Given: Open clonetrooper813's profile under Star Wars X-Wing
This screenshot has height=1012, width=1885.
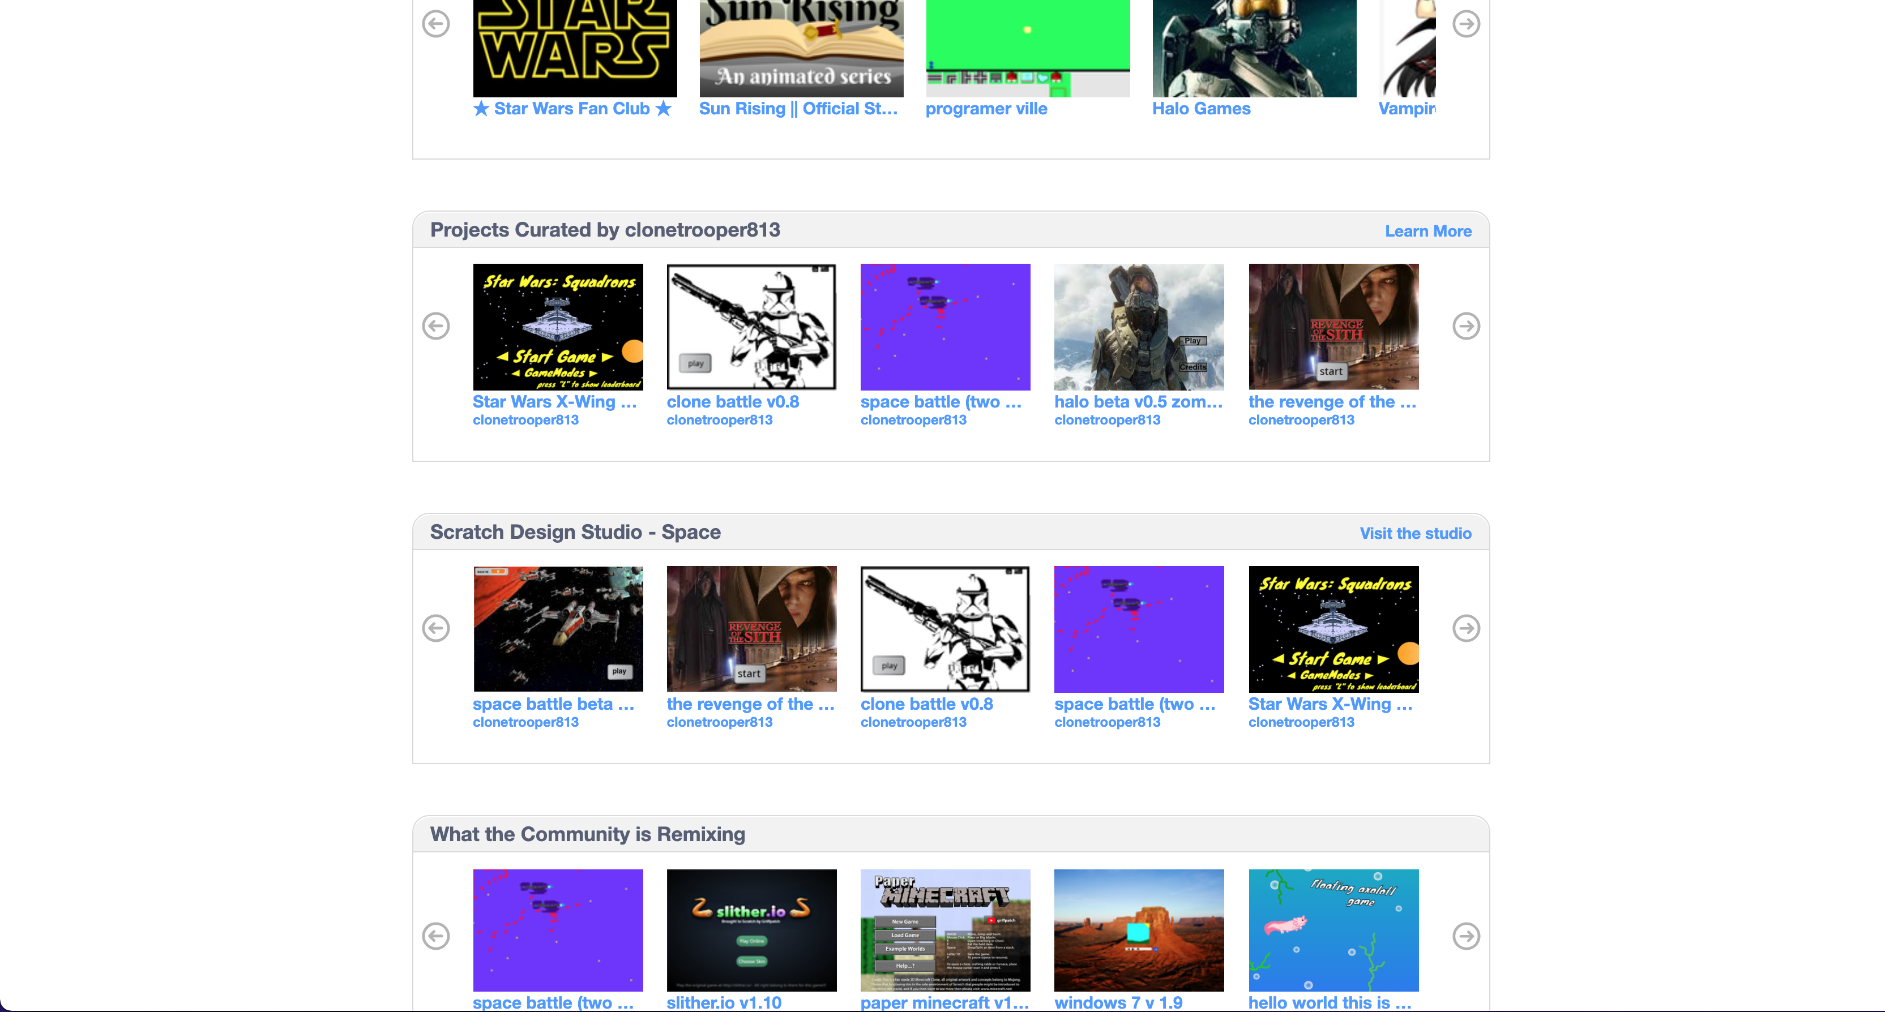Looking at the screenshot, I should coord(525,420).
